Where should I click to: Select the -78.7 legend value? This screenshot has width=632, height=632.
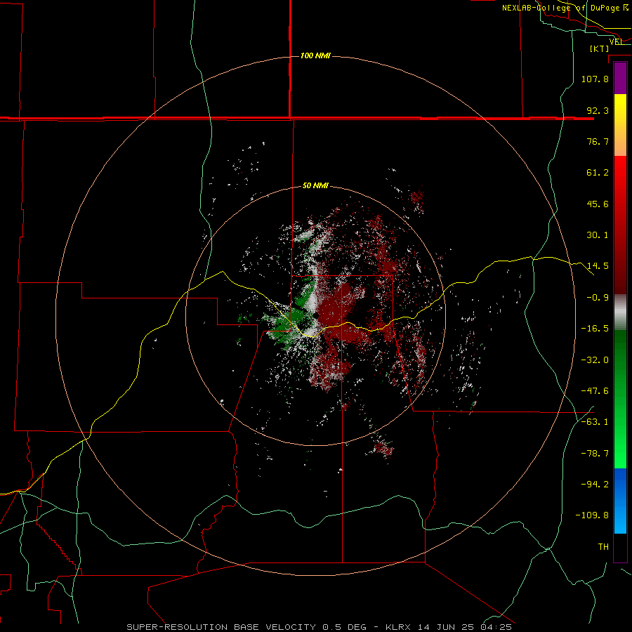[x=595, y=454]
